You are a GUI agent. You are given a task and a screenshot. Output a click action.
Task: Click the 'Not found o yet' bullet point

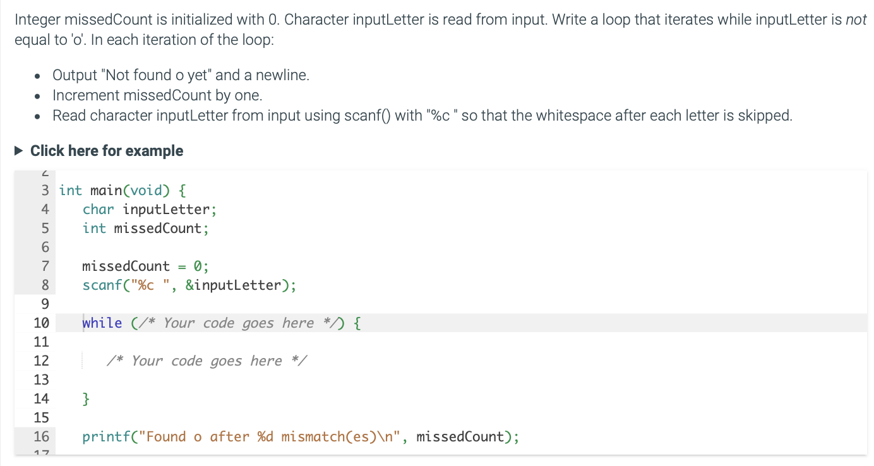181,75
